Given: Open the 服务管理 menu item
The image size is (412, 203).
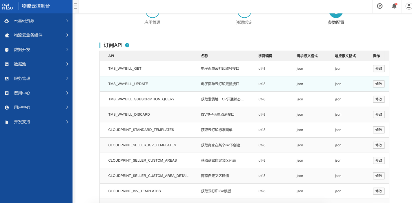Looking at the screenshot, I should (x=36, y=79).
